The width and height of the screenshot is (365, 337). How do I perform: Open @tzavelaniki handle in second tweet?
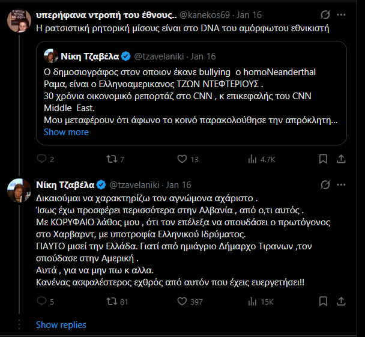[134, 185]
